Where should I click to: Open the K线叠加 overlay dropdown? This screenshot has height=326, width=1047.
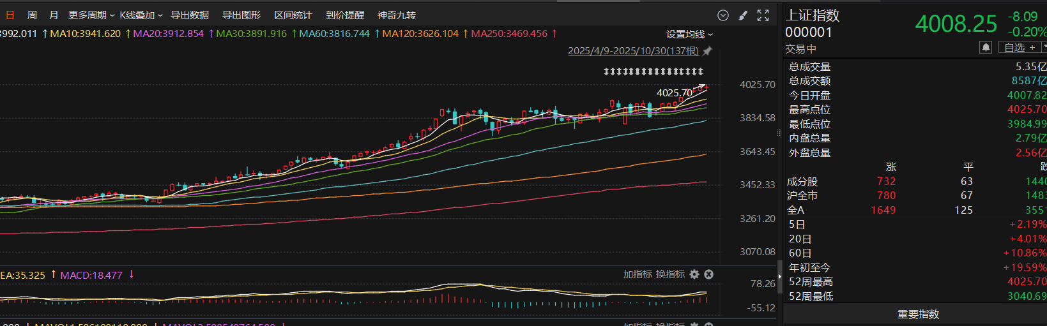coord(141,15)
